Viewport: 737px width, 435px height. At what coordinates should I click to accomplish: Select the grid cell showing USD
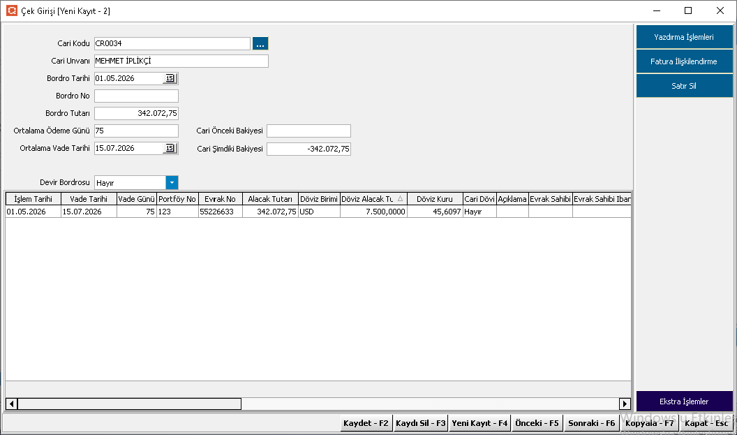[x=319, y=212]
